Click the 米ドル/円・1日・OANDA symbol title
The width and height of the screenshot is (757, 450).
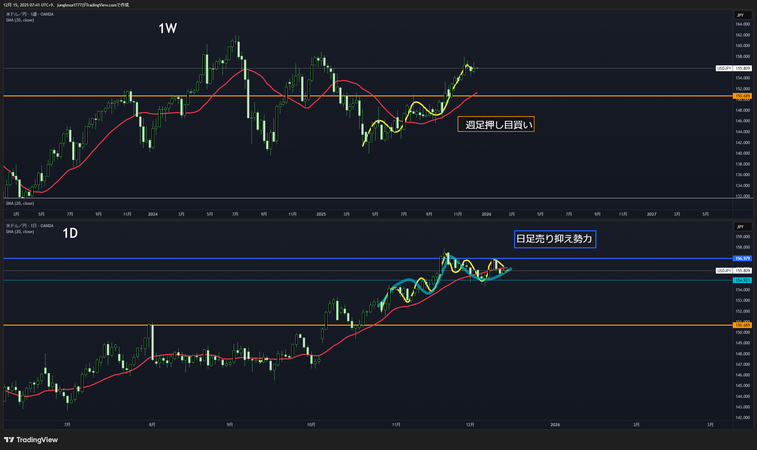click(30, 226)
